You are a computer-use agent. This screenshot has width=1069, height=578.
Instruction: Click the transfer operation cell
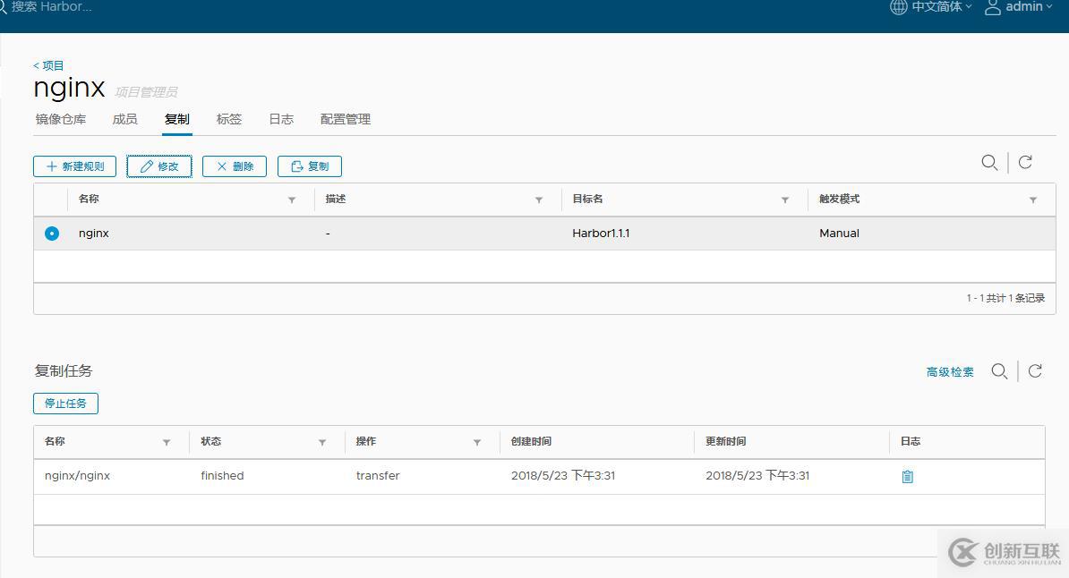[x=378, y=476]
